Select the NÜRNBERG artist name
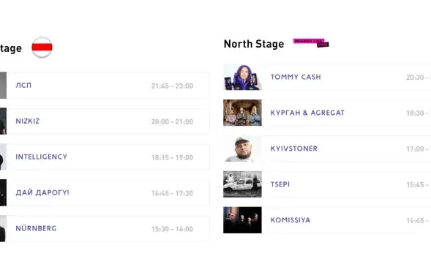 coord(36,228)
